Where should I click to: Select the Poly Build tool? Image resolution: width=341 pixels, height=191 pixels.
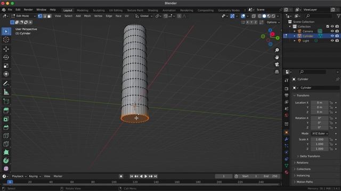pyautogui.click(x=6, y=152)
